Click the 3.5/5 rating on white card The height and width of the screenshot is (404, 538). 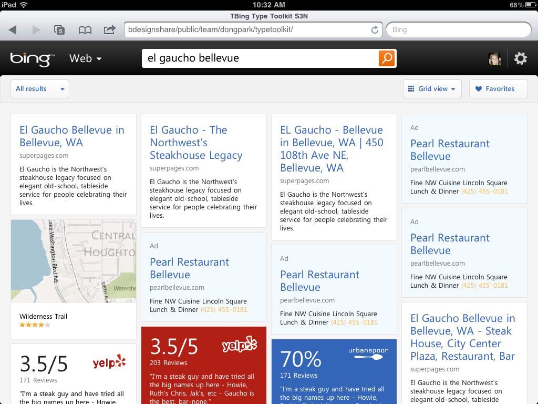[x=44, y=364]
